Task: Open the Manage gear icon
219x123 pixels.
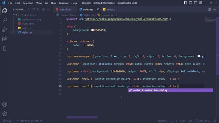Action: [4, 114]
